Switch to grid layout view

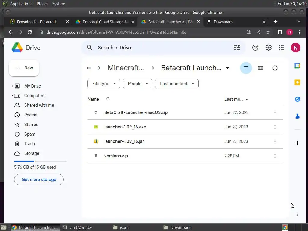click(260, 68)
